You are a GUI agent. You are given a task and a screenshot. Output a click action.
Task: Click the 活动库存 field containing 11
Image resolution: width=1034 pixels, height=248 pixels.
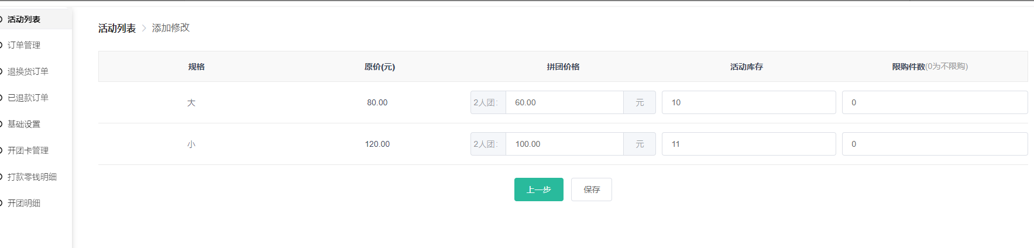[x=748, y=144]
